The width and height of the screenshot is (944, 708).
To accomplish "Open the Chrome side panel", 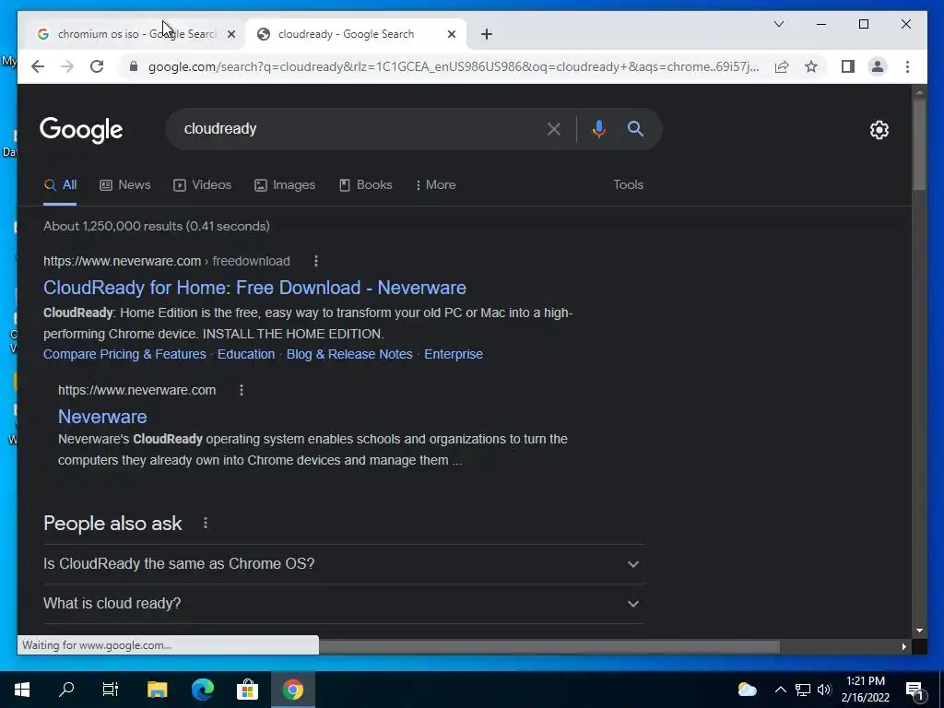I will click(x=848, y=66).
